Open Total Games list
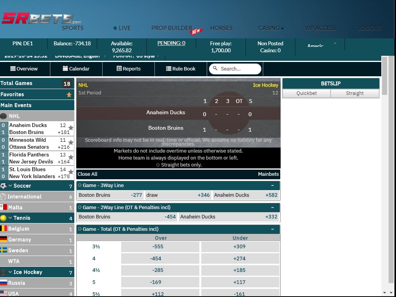Viewport: 396px width, 297px height. [37, 83]
